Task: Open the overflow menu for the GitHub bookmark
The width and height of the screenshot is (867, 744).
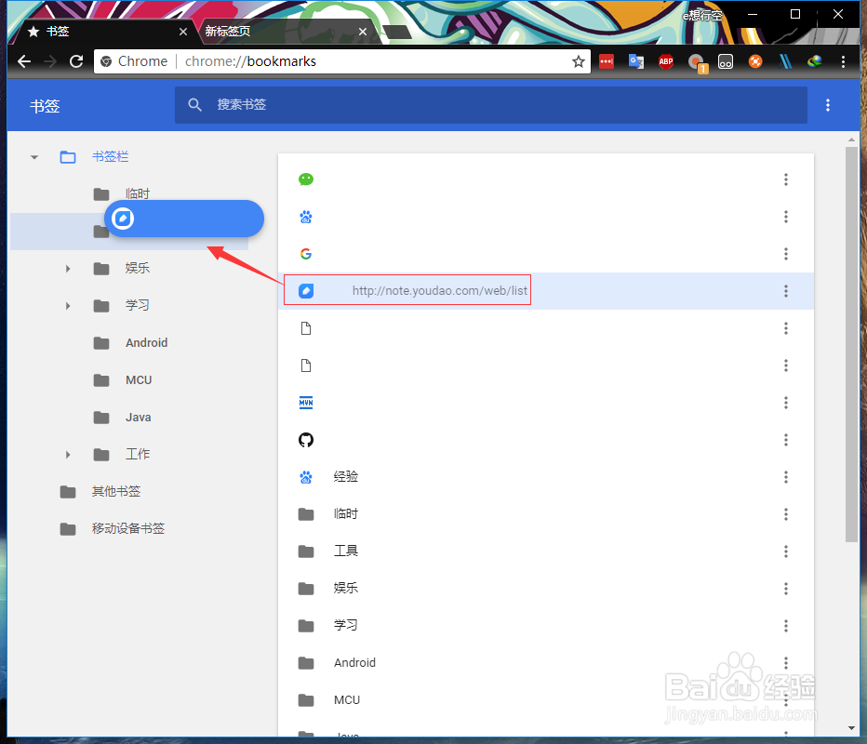Action: click(x=786, y=439)
